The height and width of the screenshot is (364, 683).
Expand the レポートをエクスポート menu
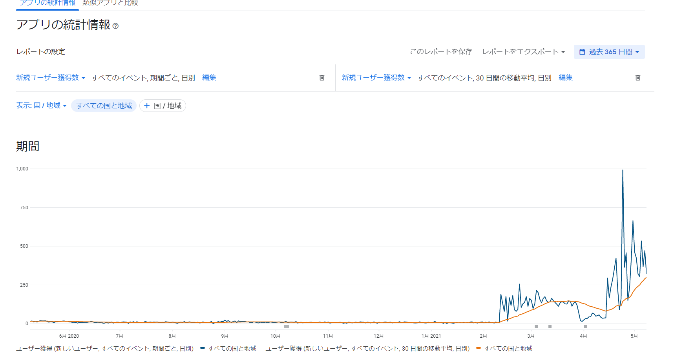(x=523, y=52)
